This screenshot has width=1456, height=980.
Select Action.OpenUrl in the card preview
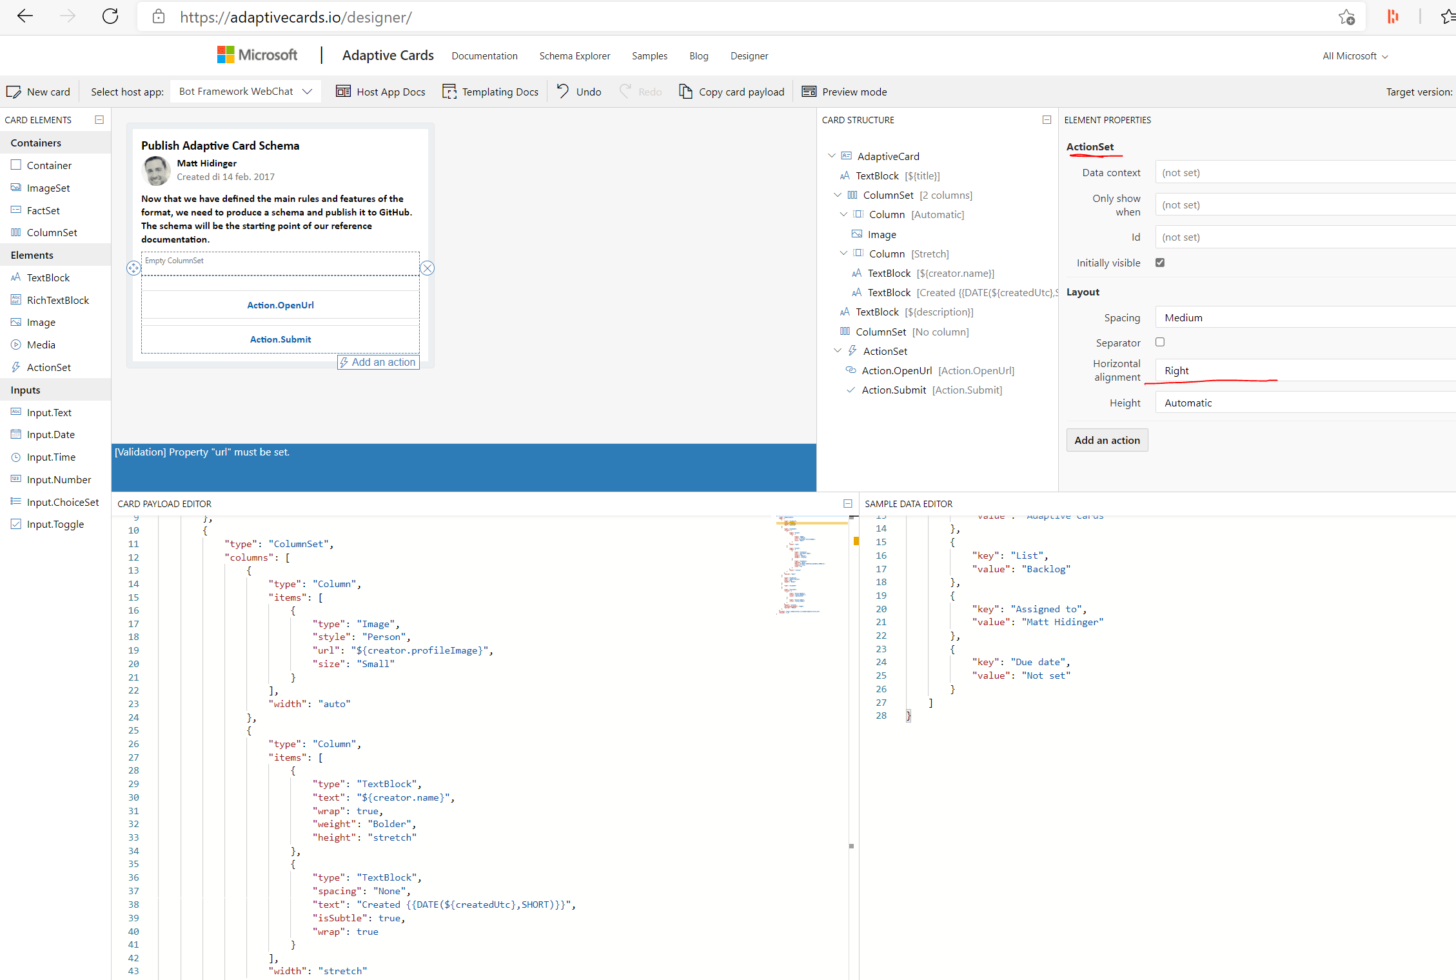point(280,305)
